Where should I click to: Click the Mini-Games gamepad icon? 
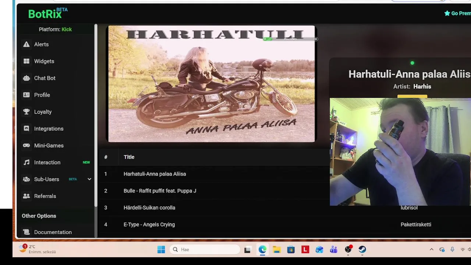(x=26, y=145)
